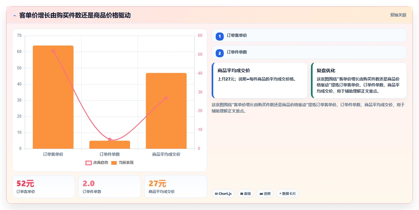
Task: Click the right axis value 60
Action: coord(200,36)
